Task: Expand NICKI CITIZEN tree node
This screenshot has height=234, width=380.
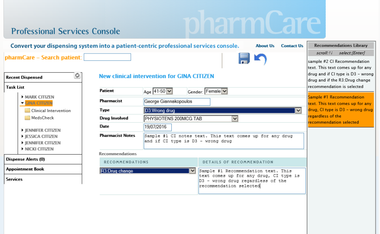Action: [x=22, y=149]
